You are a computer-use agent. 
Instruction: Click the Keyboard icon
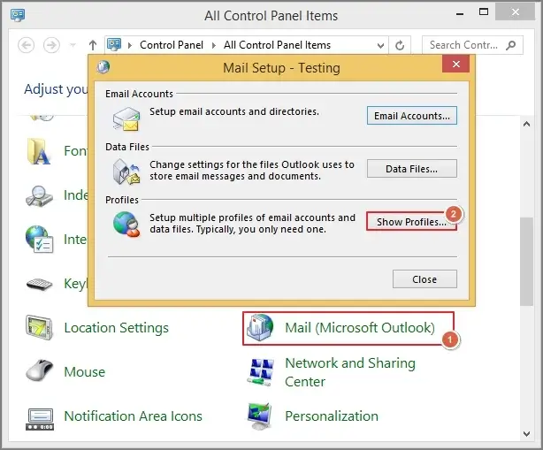click(x=40, y=284)
